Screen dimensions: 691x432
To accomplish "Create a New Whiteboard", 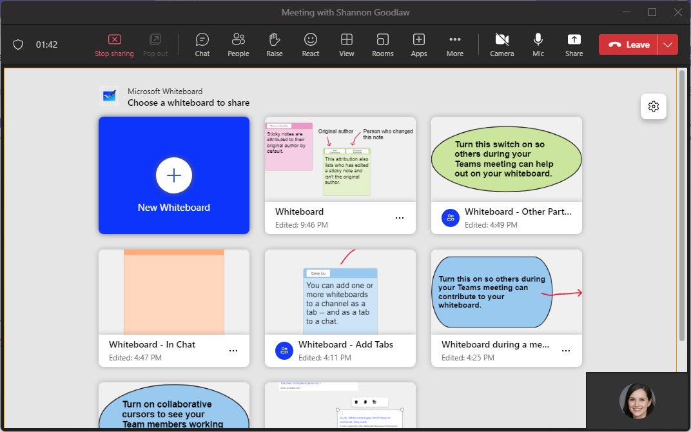I will click(174, 175).
